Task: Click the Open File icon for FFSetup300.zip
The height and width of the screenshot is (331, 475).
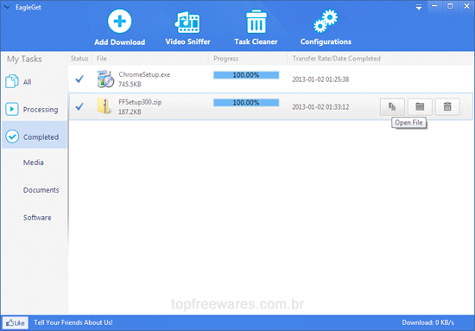Action: [x=392, y=106]
